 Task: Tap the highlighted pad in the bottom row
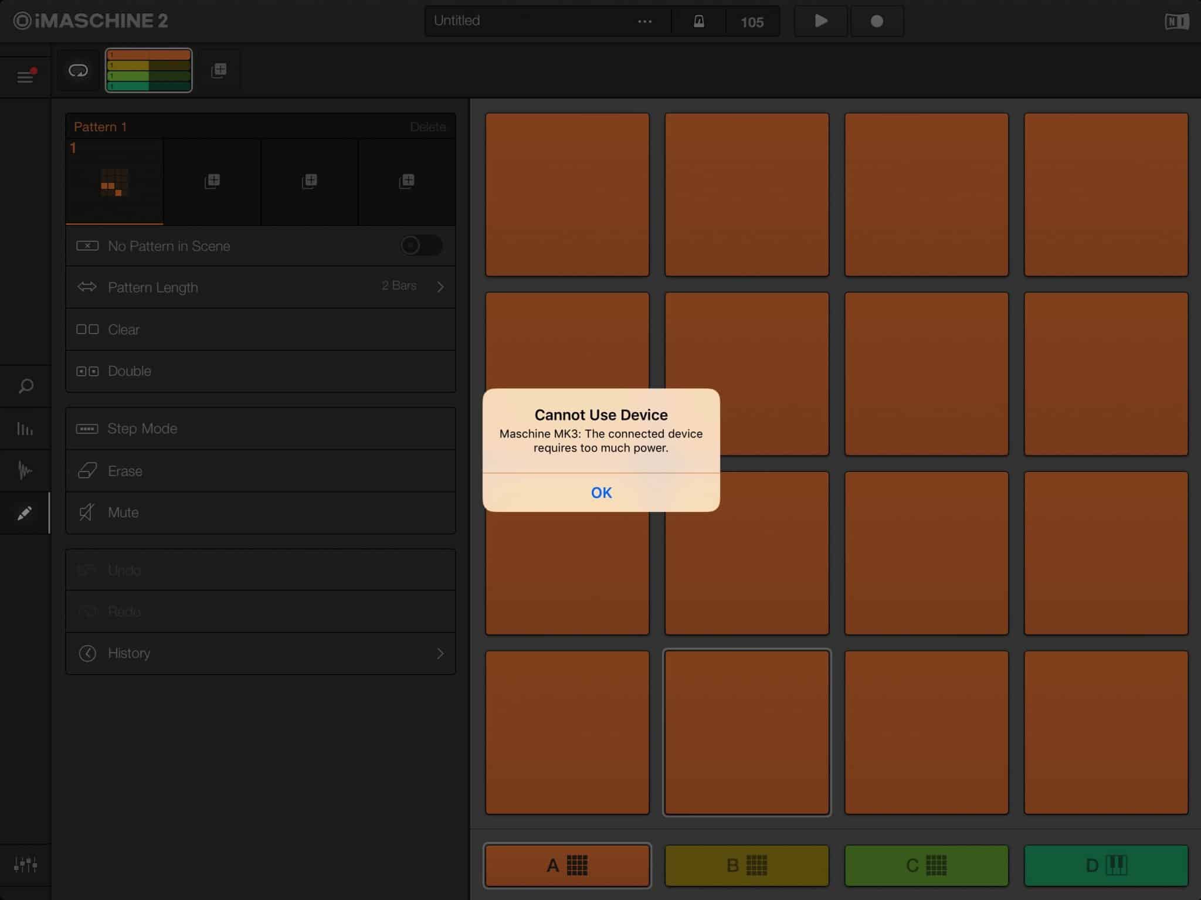(x=747, y=732)
